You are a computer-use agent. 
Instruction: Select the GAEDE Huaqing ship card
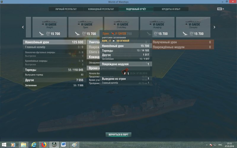tap(157, 27)
